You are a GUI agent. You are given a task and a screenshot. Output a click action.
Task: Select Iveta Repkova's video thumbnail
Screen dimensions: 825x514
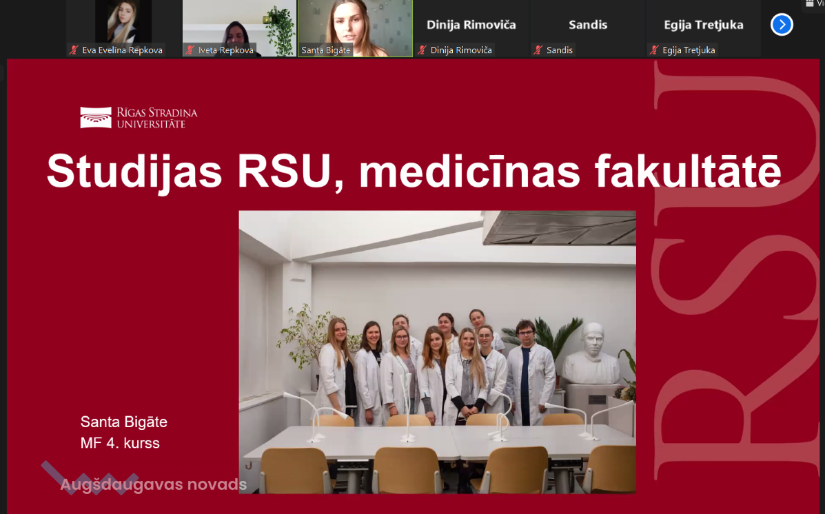239,28
